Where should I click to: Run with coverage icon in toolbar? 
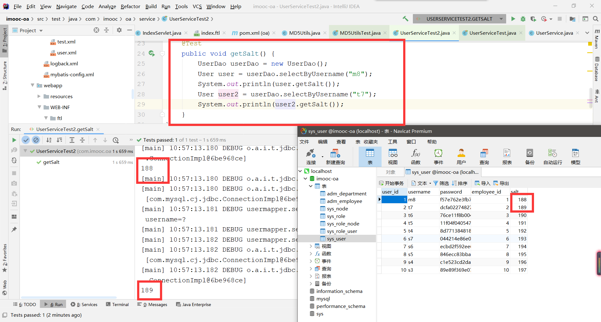pos(533,19)
